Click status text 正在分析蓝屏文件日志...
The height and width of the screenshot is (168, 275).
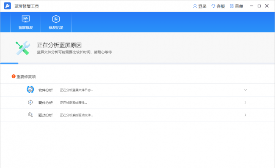coord(77,90)
